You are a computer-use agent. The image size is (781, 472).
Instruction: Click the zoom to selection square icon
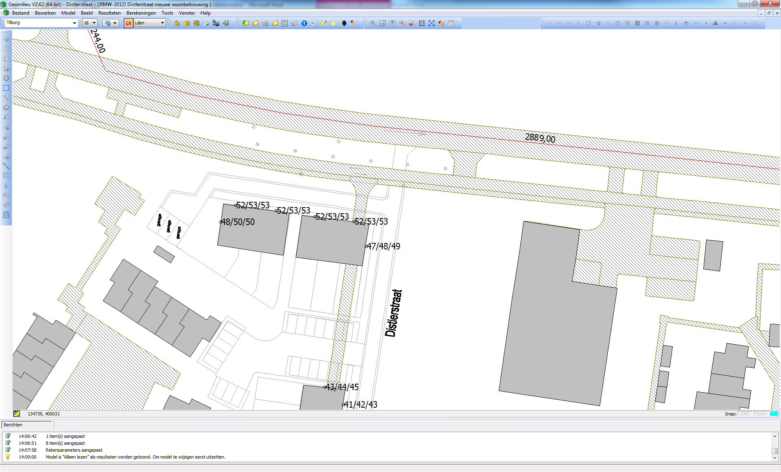coord(422,23)
